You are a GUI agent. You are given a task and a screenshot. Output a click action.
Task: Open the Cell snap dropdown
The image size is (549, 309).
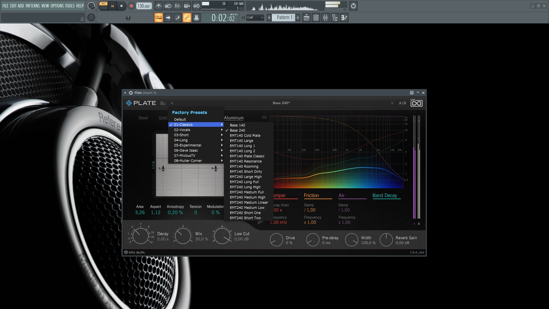click(255, 18)
